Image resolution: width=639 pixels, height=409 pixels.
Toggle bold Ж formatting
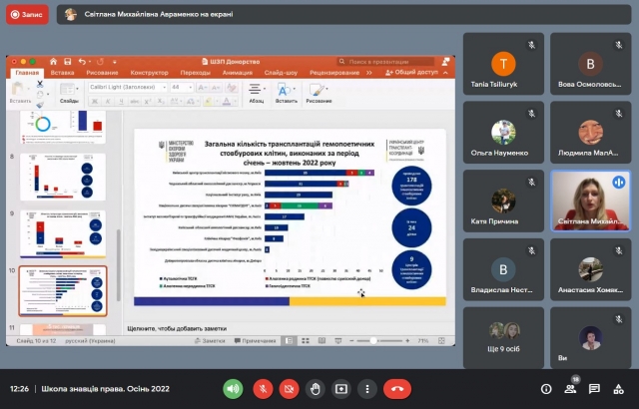point(95,102)
